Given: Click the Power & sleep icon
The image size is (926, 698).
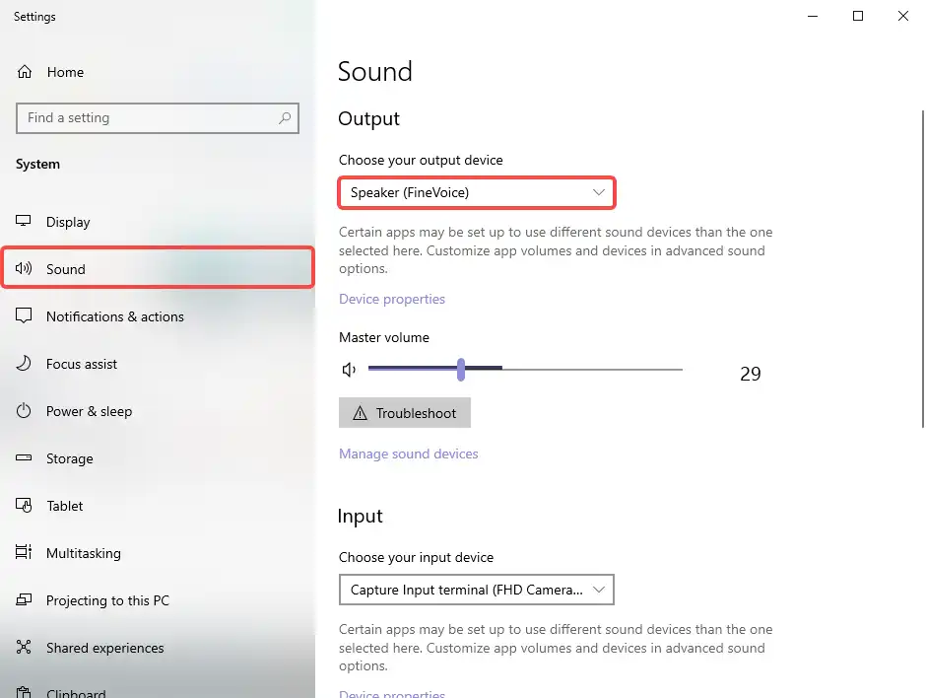Looking at the screenshot, I should [24, 410].
